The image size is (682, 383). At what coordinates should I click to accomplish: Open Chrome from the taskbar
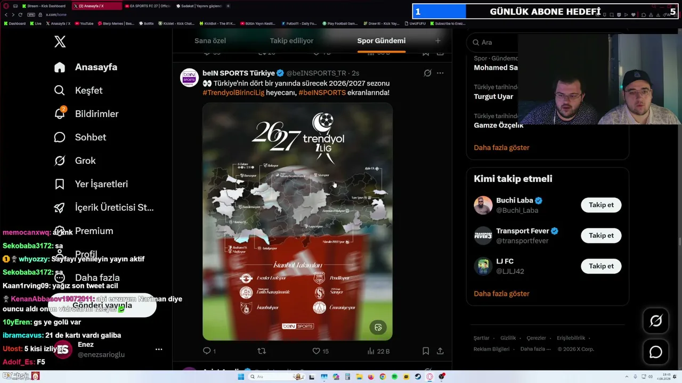click(x=383, y=377)
